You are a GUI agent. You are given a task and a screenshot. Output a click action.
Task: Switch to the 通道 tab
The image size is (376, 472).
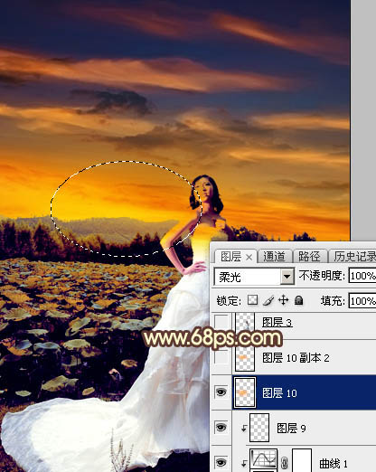click(274, 257)
